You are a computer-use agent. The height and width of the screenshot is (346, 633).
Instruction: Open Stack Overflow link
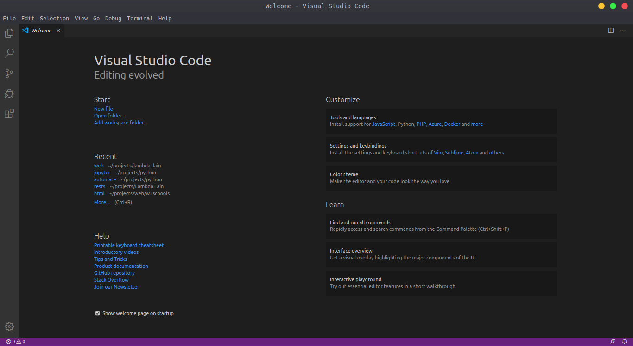[x=111, y=280]
